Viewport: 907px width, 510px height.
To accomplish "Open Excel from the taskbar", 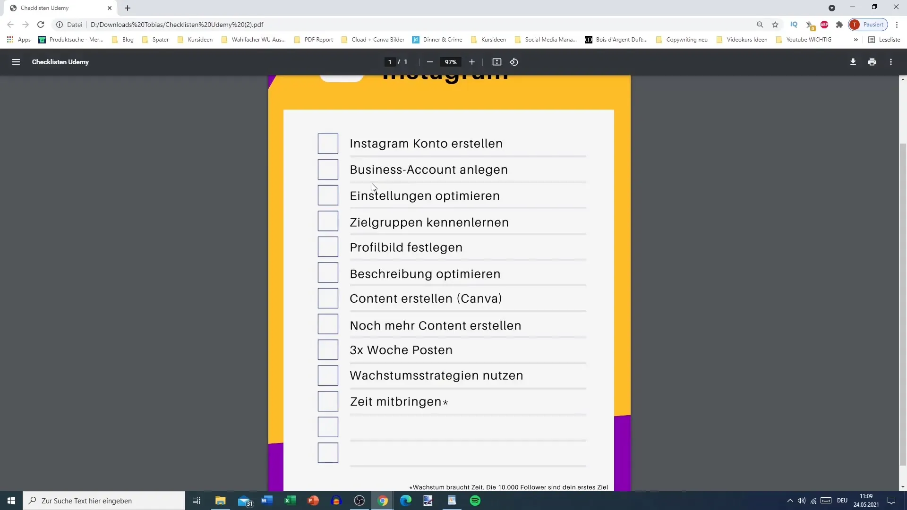I will tap(290, 501).
